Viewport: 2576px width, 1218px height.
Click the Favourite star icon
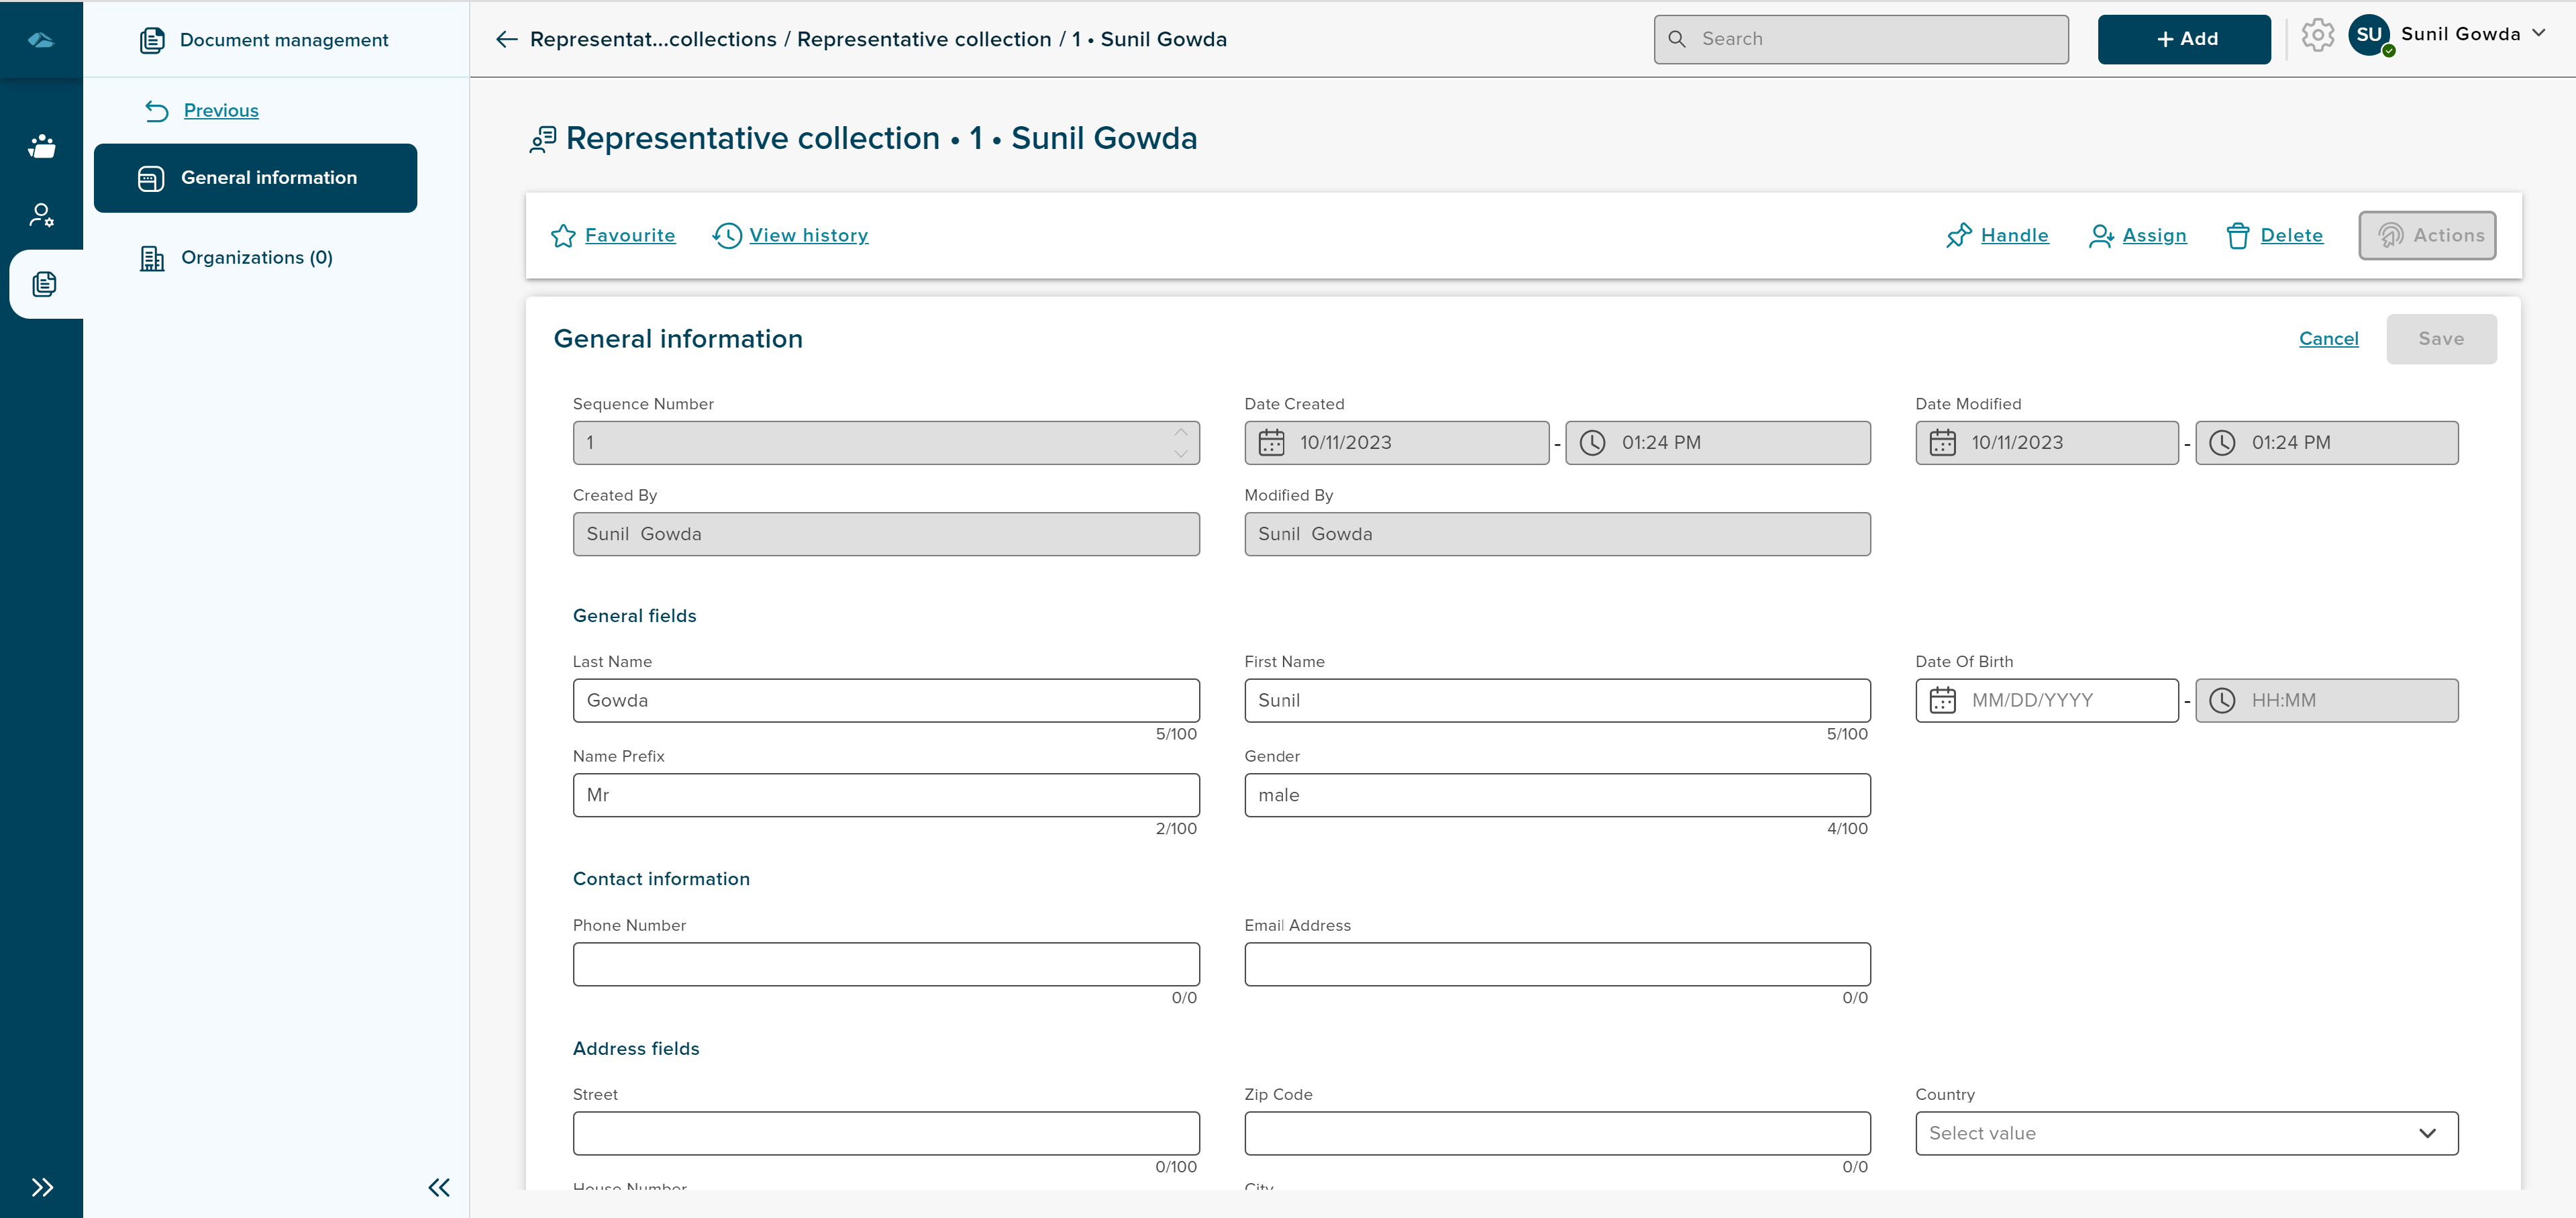pos(563,236)
